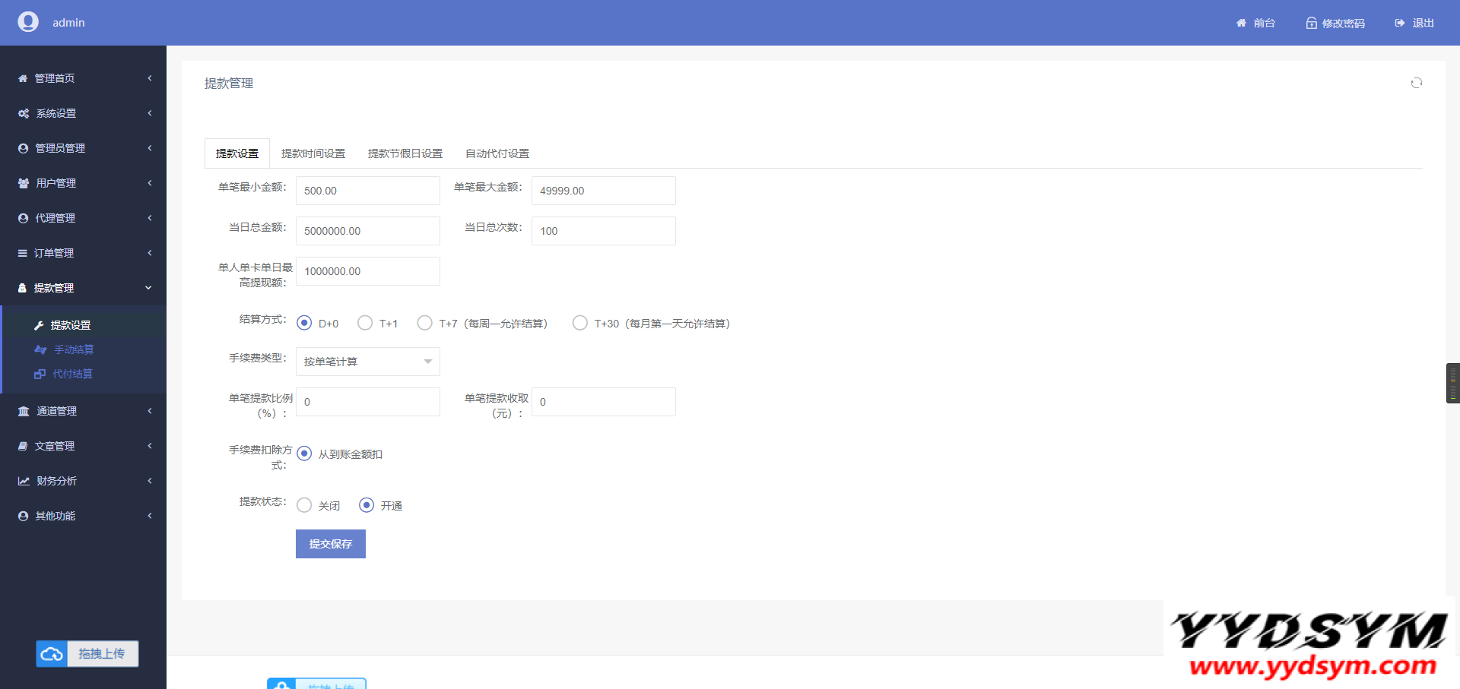This screenshot has height=689, width=1460.
Task: Collapse the 提款管理 sidebar menu
Action: click(x=83, y=288)
